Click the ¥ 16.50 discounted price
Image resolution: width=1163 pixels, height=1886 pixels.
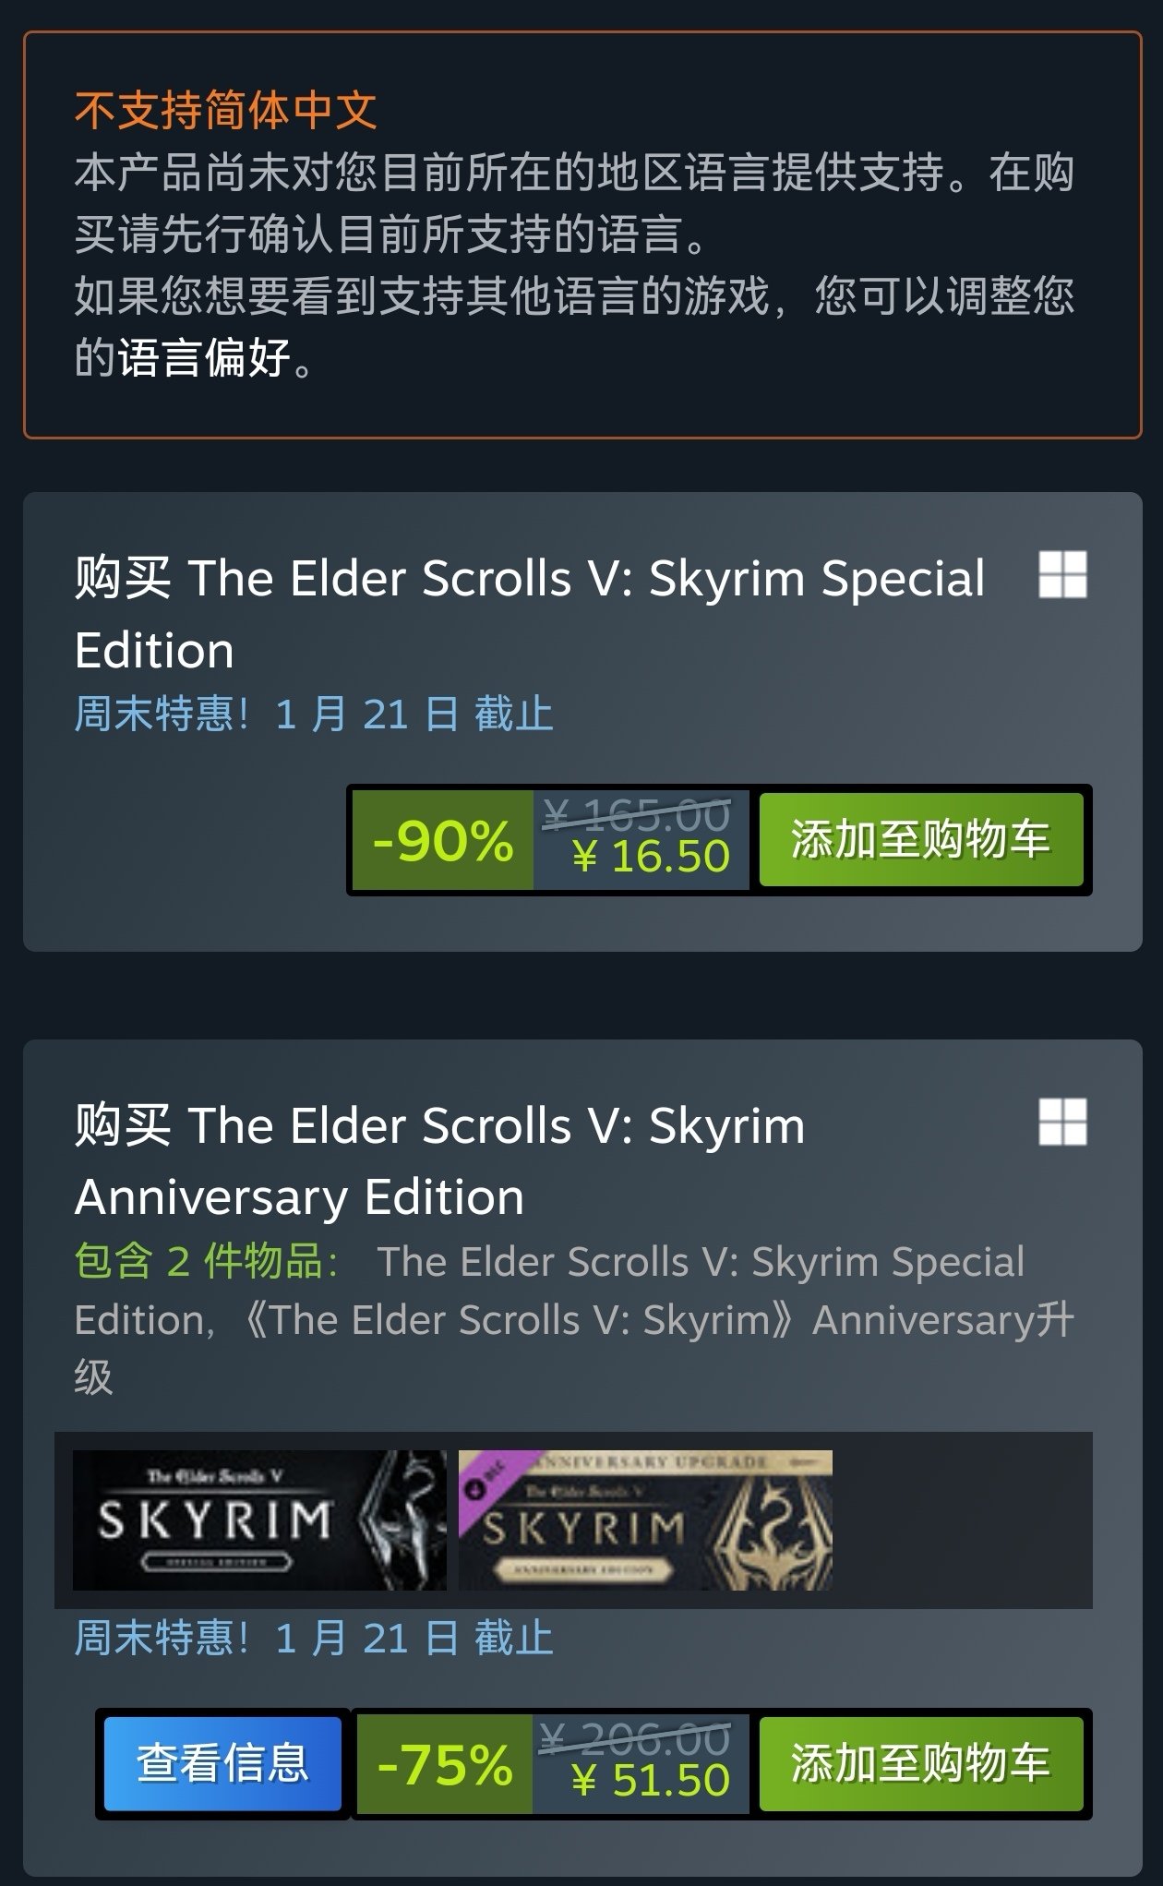[651, 857]
